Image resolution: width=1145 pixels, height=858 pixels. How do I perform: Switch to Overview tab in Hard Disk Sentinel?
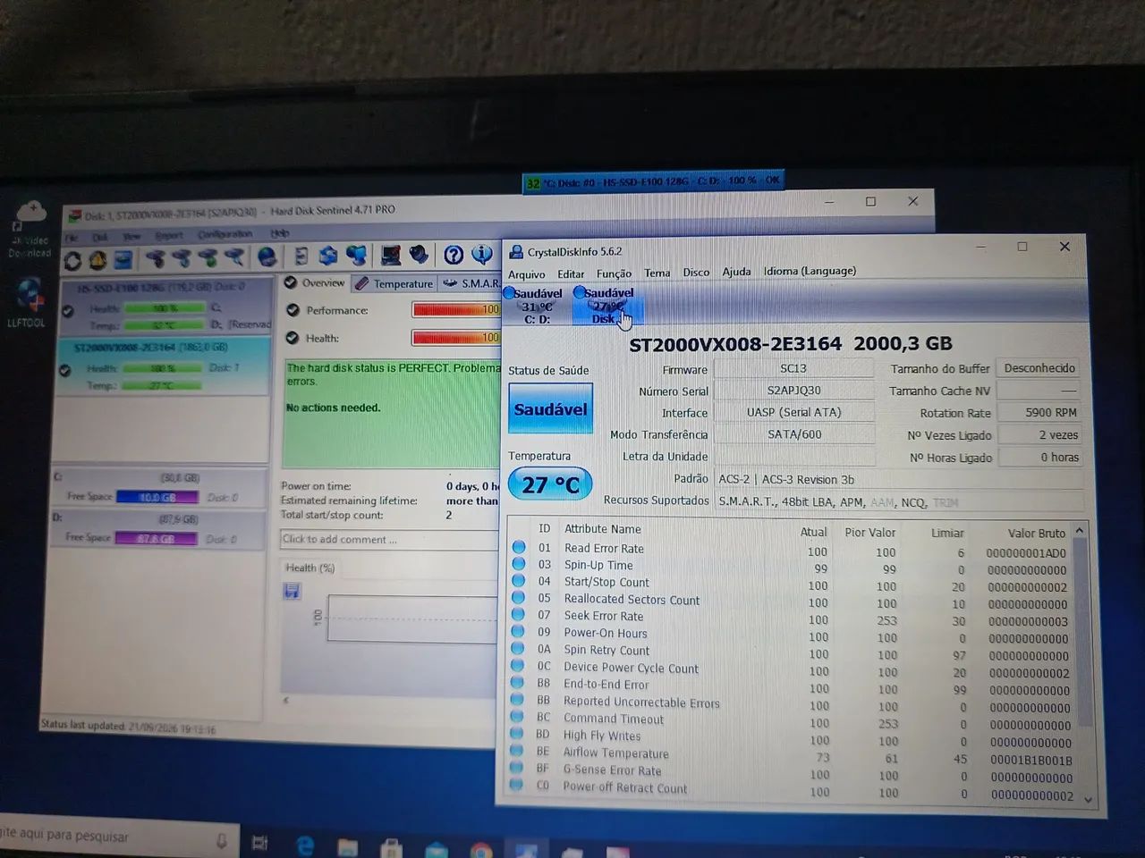point(314,282)
